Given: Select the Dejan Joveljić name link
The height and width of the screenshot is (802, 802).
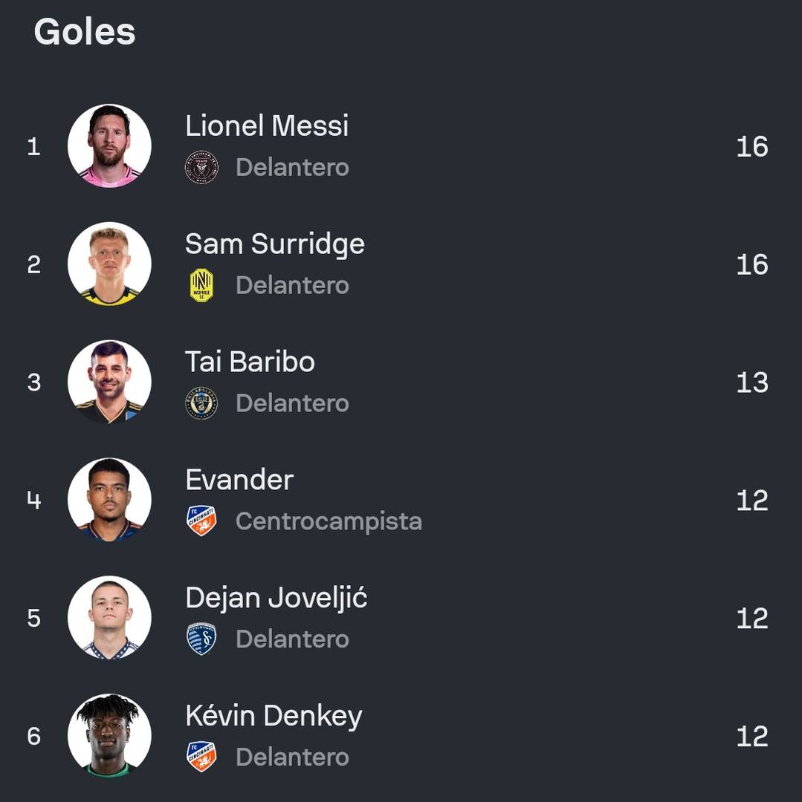Looking at the screenshot, I should [x=277, y=598].
